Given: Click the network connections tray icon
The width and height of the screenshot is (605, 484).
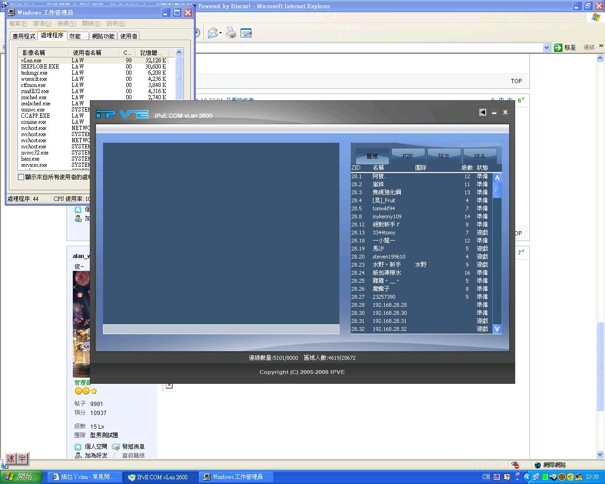Looking at the screenshot, I should tap(536, 477).
